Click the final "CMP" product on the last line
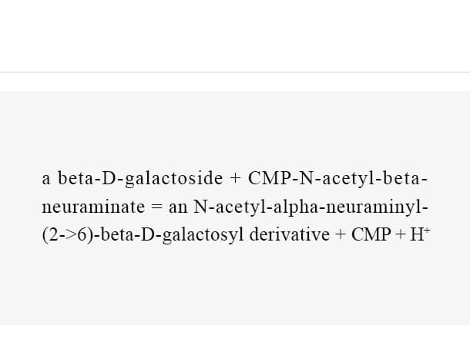This screenshot has height=357, width=470. click(371, 234)
